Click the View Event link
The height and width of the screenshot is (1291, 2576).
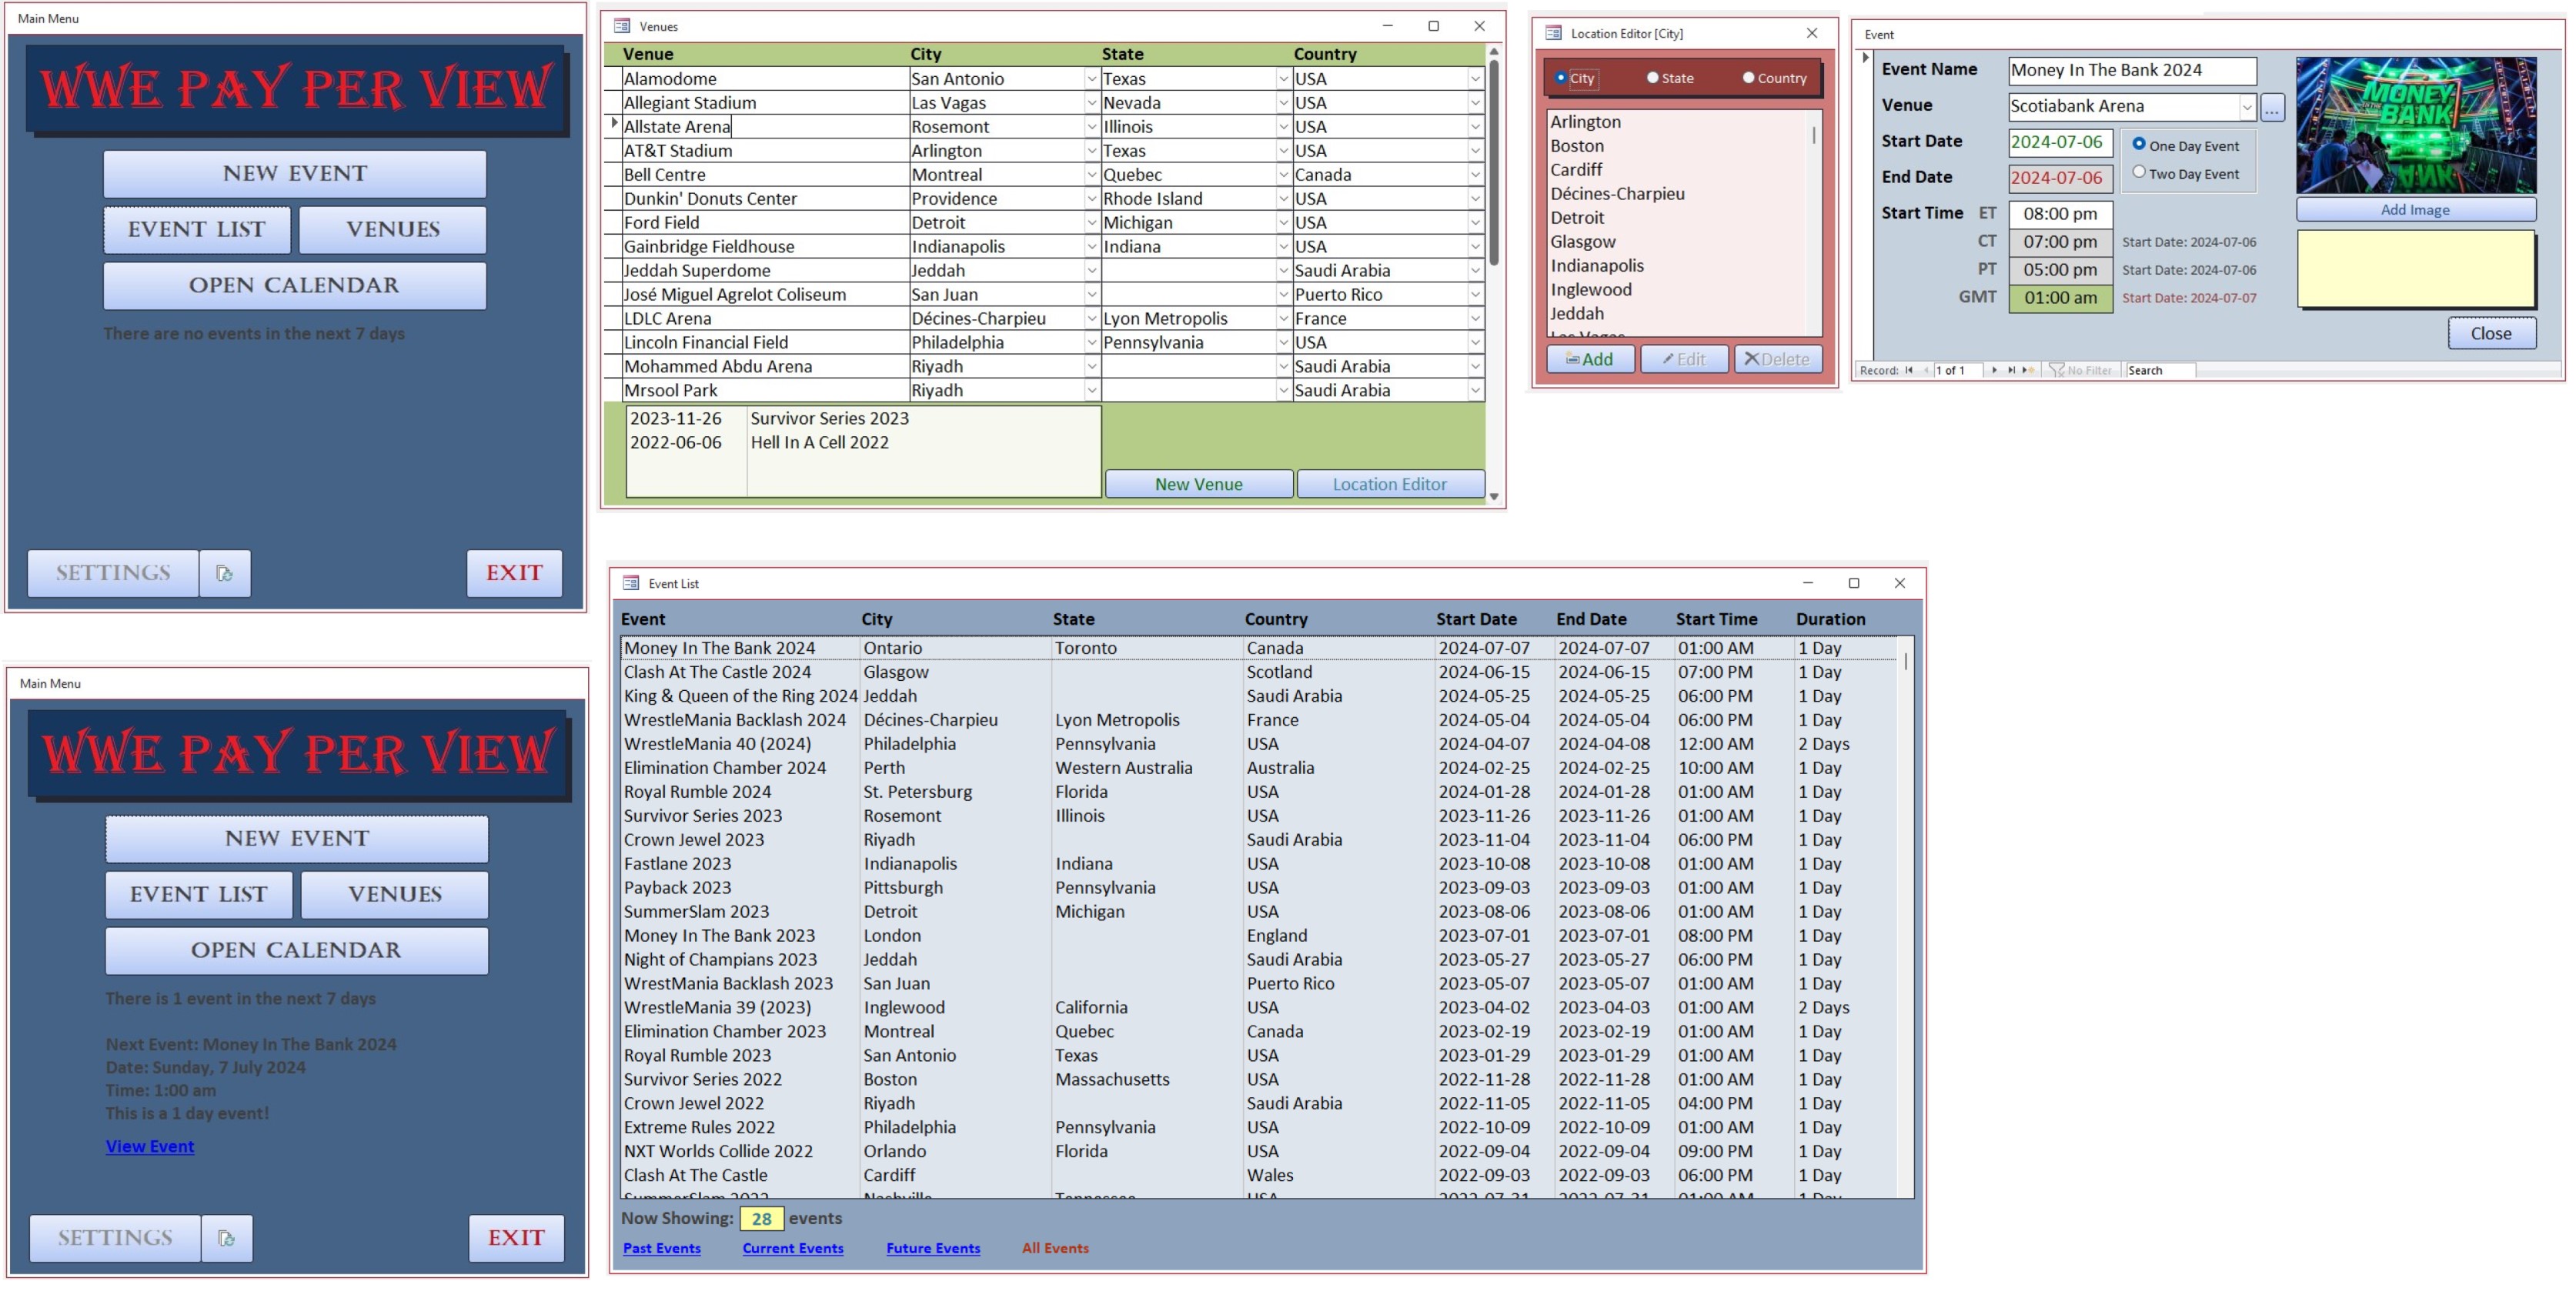coord(150,1146)
